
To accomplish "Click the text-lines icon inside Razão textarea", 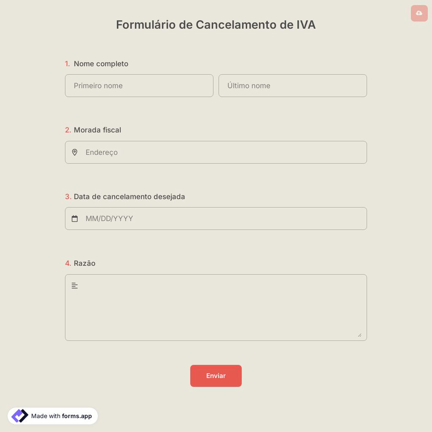I will (x=74, y=285).
